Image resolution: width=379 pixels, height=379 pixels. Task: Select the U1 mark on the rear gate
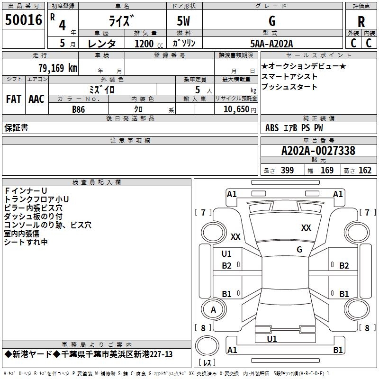pos(272,339)
